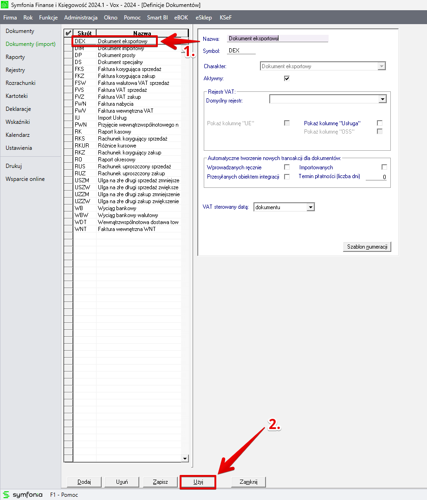Image resolution: width=427 pixels, height=500 pixels.
Task: Click the Dodaj button
Action: pos(84,482)
